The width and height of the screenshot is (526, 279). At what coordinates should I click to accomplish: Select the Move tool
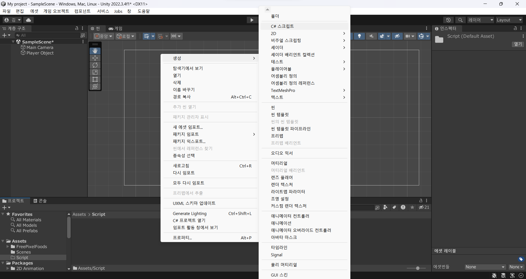point(95,58)
